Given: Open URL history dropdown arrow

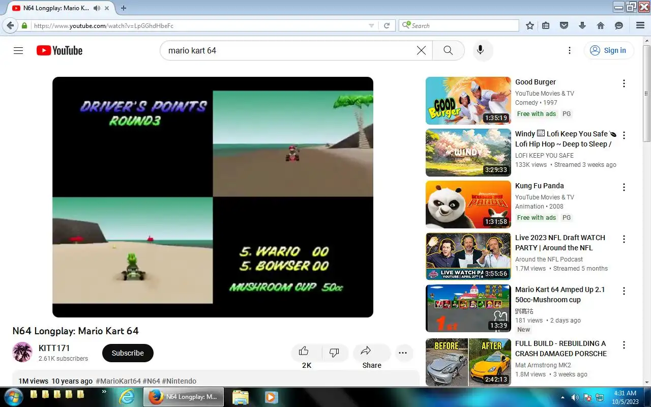Looking at the screenshot, I should click(x=371, y=25).
